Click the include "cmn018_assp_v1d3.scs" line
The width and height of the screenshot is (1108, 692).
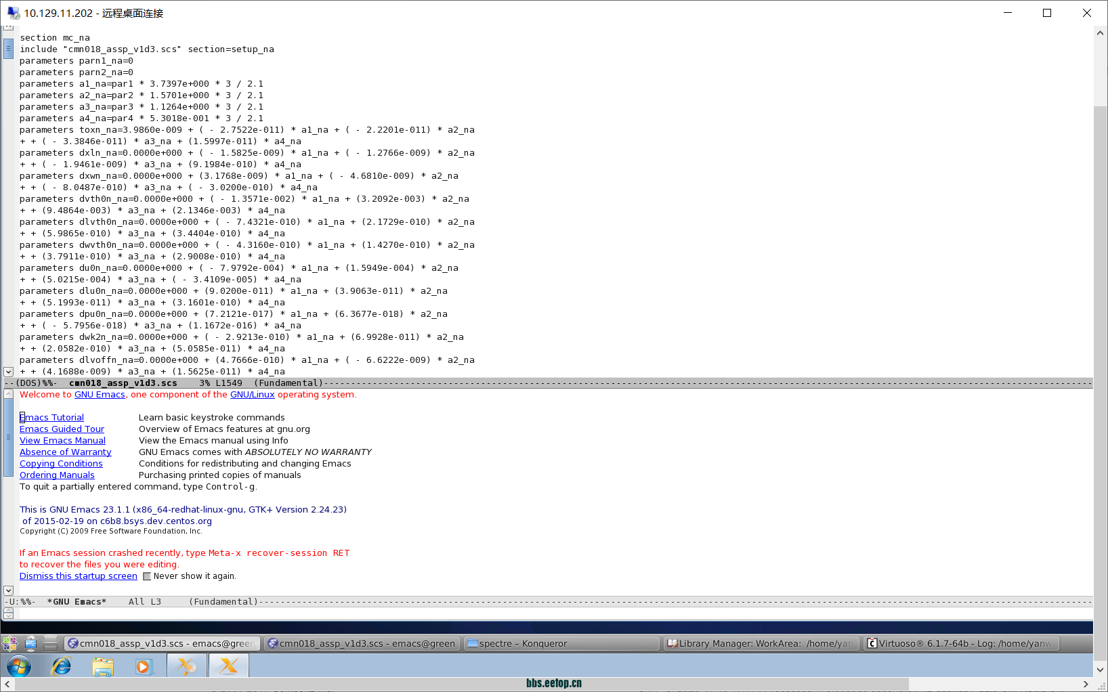coord(147,49)
